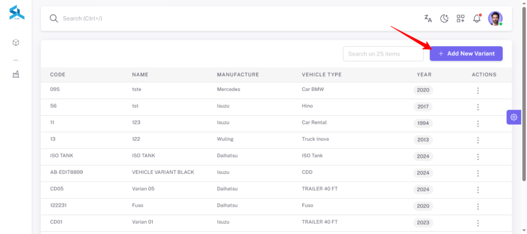Click the 'Hino' vehicle type cell
Screen dimensions: 527x234
point(307,106)
